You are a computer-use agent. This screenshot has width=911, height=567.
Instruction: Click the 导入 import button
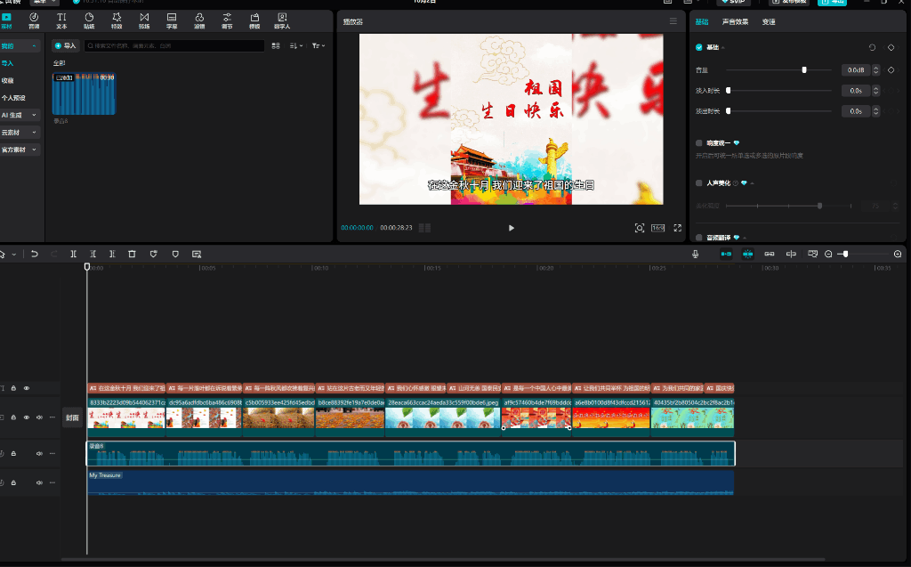tap(66, 45)
